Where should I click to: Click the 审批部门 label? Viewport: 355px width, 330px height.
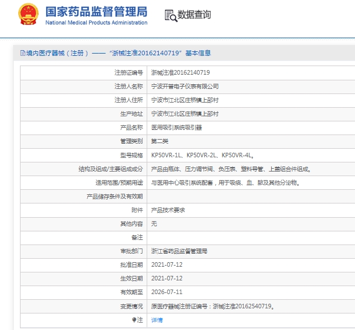131,251
